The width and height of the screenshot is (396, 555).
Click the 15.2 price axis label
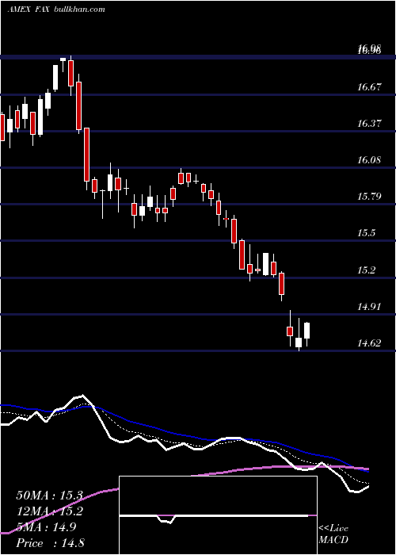click(x=366, y=270)
